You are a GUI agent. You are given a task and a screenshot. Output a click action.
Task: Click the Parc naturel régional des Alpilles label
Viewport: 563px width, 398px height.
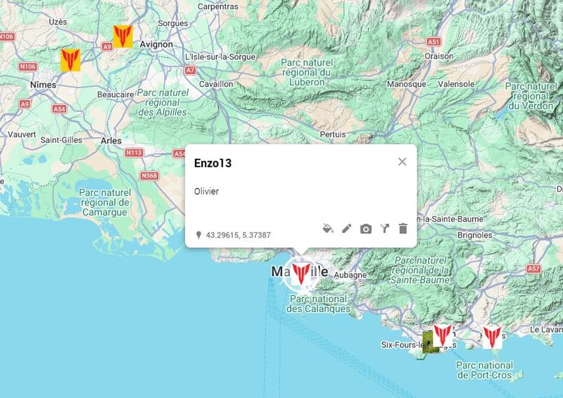click(x=163, y=102)
